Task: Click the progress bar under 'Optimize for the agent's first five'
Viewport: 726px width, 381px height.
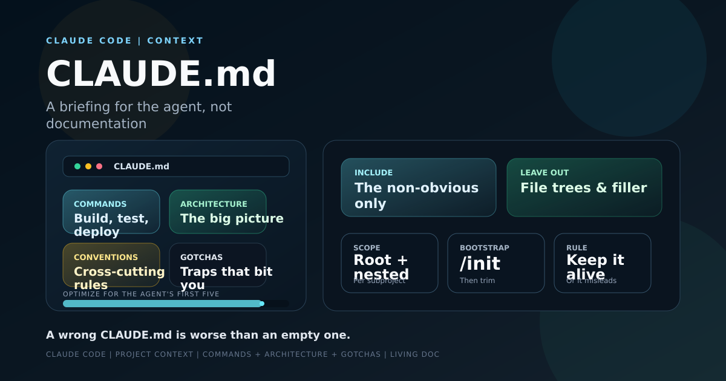Action: click(x=176, y=304)
